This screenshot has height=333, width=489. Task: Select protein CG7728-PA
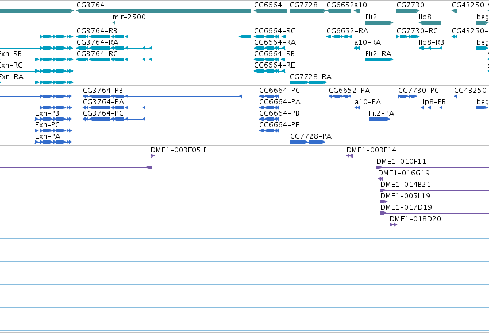point(307,142)
